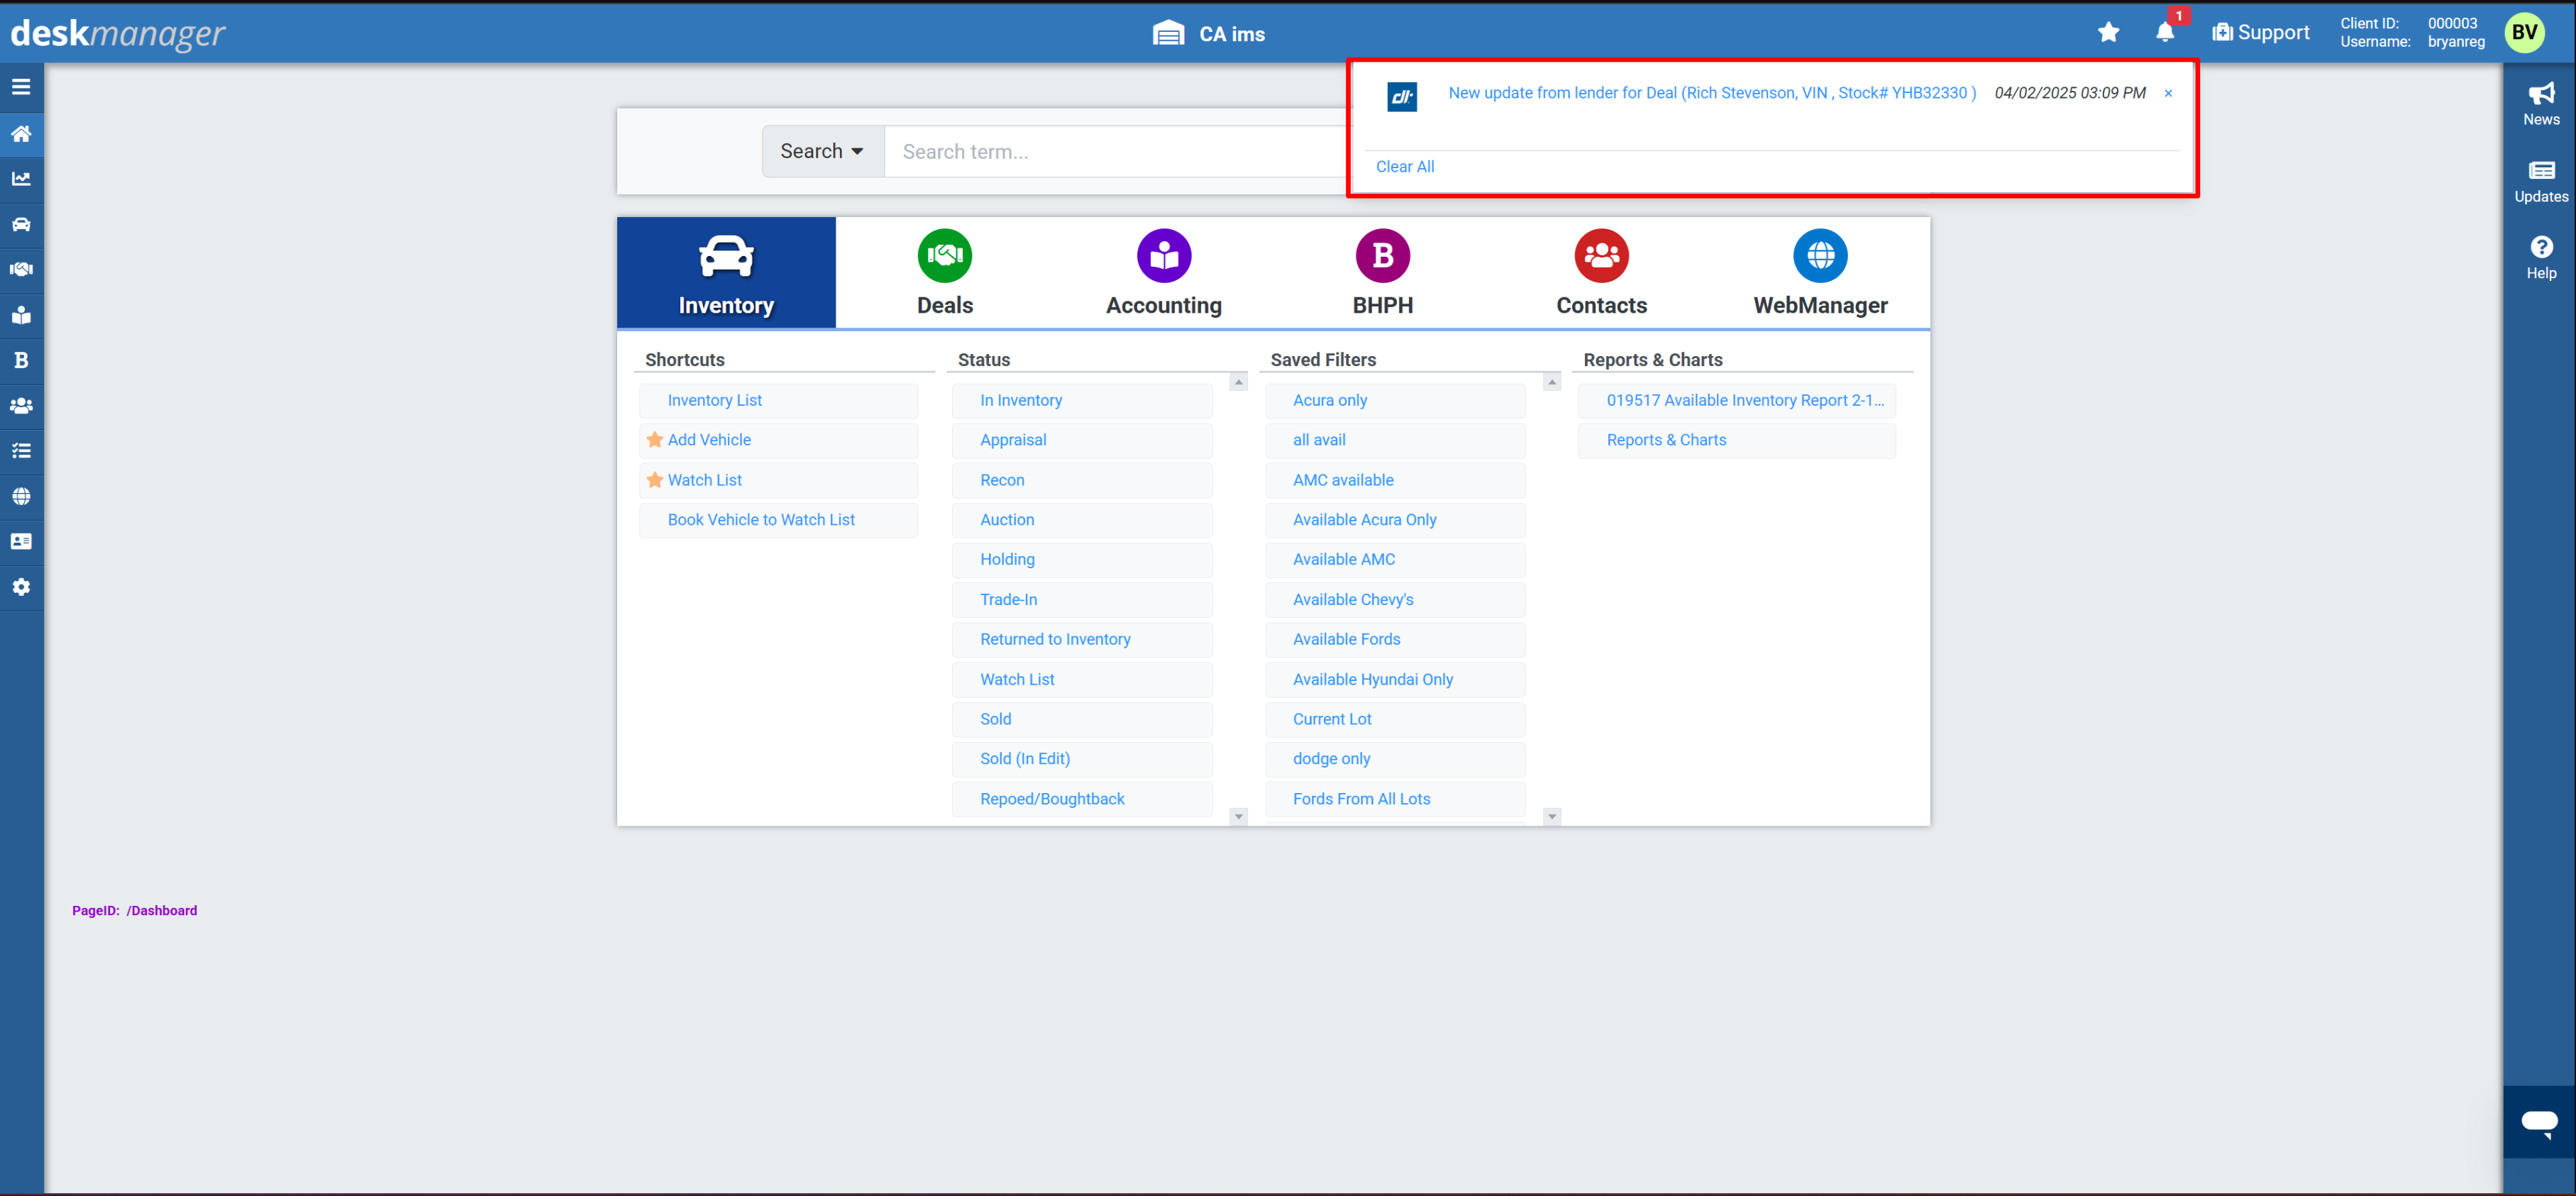
Task: Expand the Search type dropdown
Action: pyautogui.click(x=822, y=151)
